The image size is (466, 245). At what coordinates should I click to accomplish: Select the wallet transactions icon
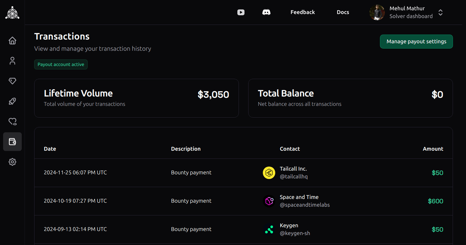pyautogui.click(x=12, y=142)
